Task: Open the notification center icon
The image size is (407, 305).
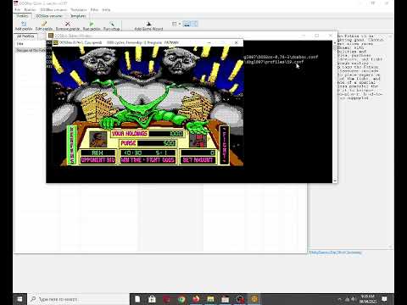Action: pos(384,299)
